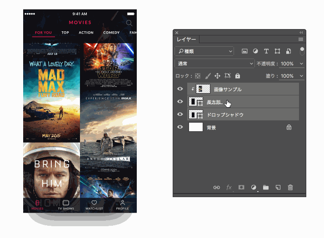
Task: Open the ACTION tab in mockup
Action: pyautogui.click(x=86, y=32)
